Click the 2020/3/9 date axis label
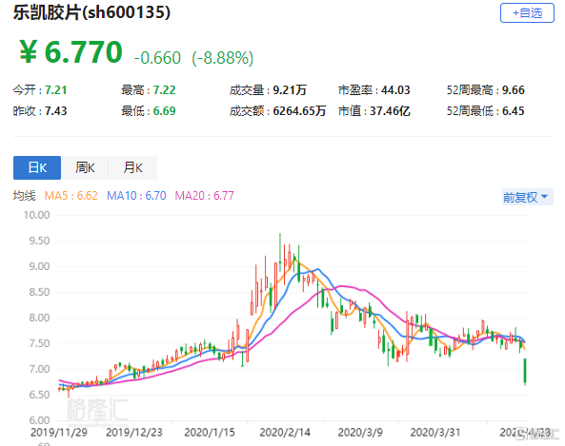This screenshot has height=446, width=565. 360,432
